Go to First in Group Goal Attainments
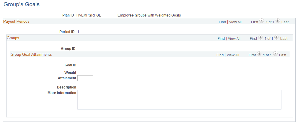This screenshot has width=298, height=123. click(252, 55)
